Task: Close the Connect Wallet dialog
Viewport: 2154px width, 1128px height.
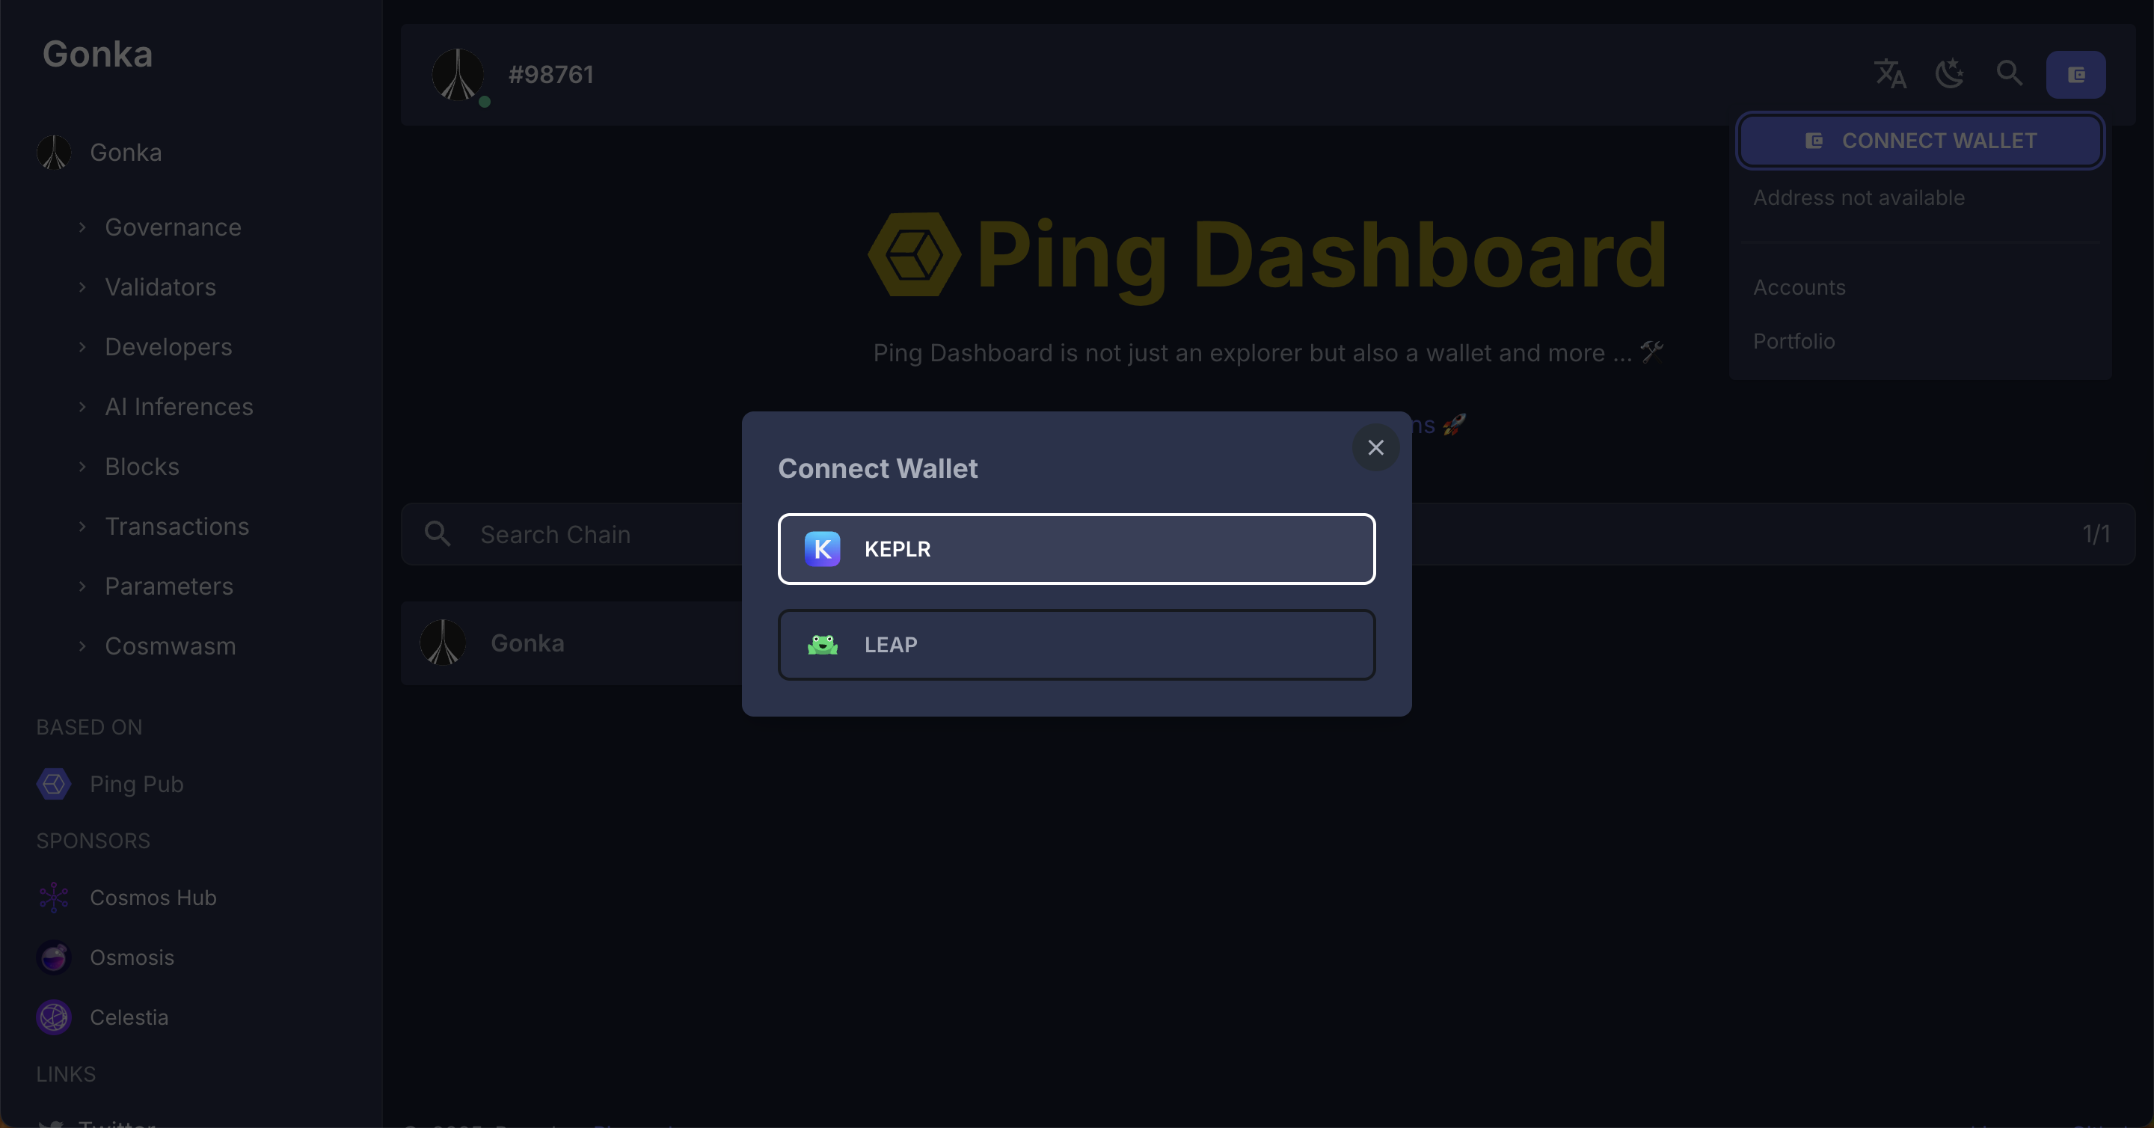Action: 1375,447
